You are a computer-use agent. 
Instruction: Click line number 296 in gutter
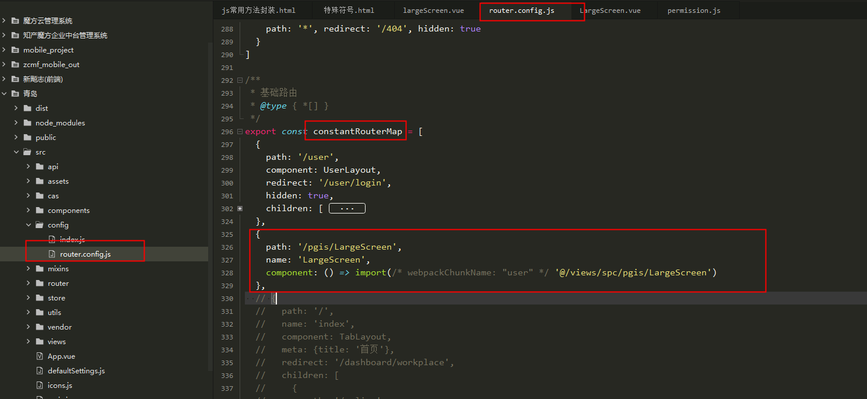[227, 132]
